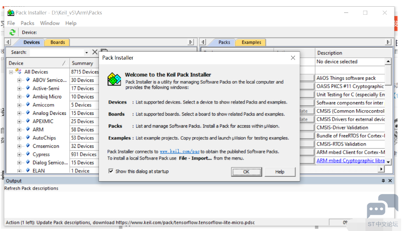The height and width of the screenshot is (231, 402).
Task: Click Help button in the welcome dialog
Action: [280, 172]
